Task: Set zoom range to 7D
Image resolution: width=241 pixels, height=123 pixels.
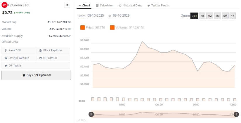Action: pos(202,16)
